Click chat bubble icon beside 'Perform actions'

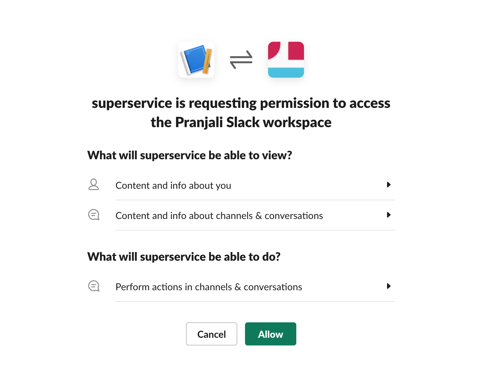94,286
